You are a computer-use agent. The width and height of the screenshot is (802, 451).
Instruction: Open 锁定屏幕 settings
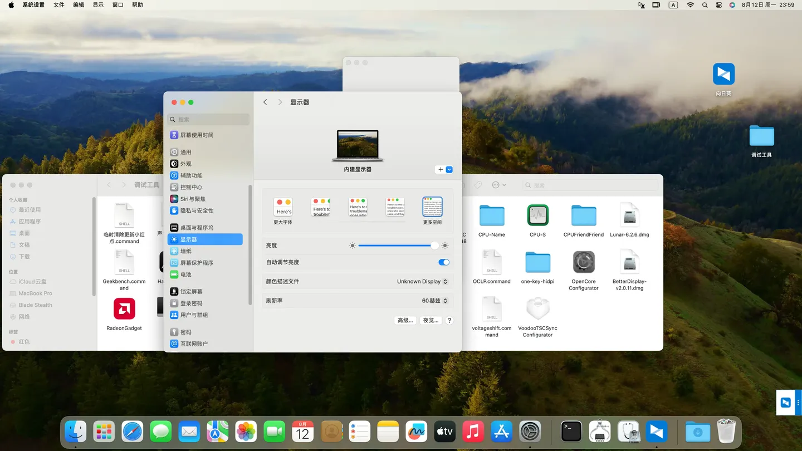coord(191,292)
